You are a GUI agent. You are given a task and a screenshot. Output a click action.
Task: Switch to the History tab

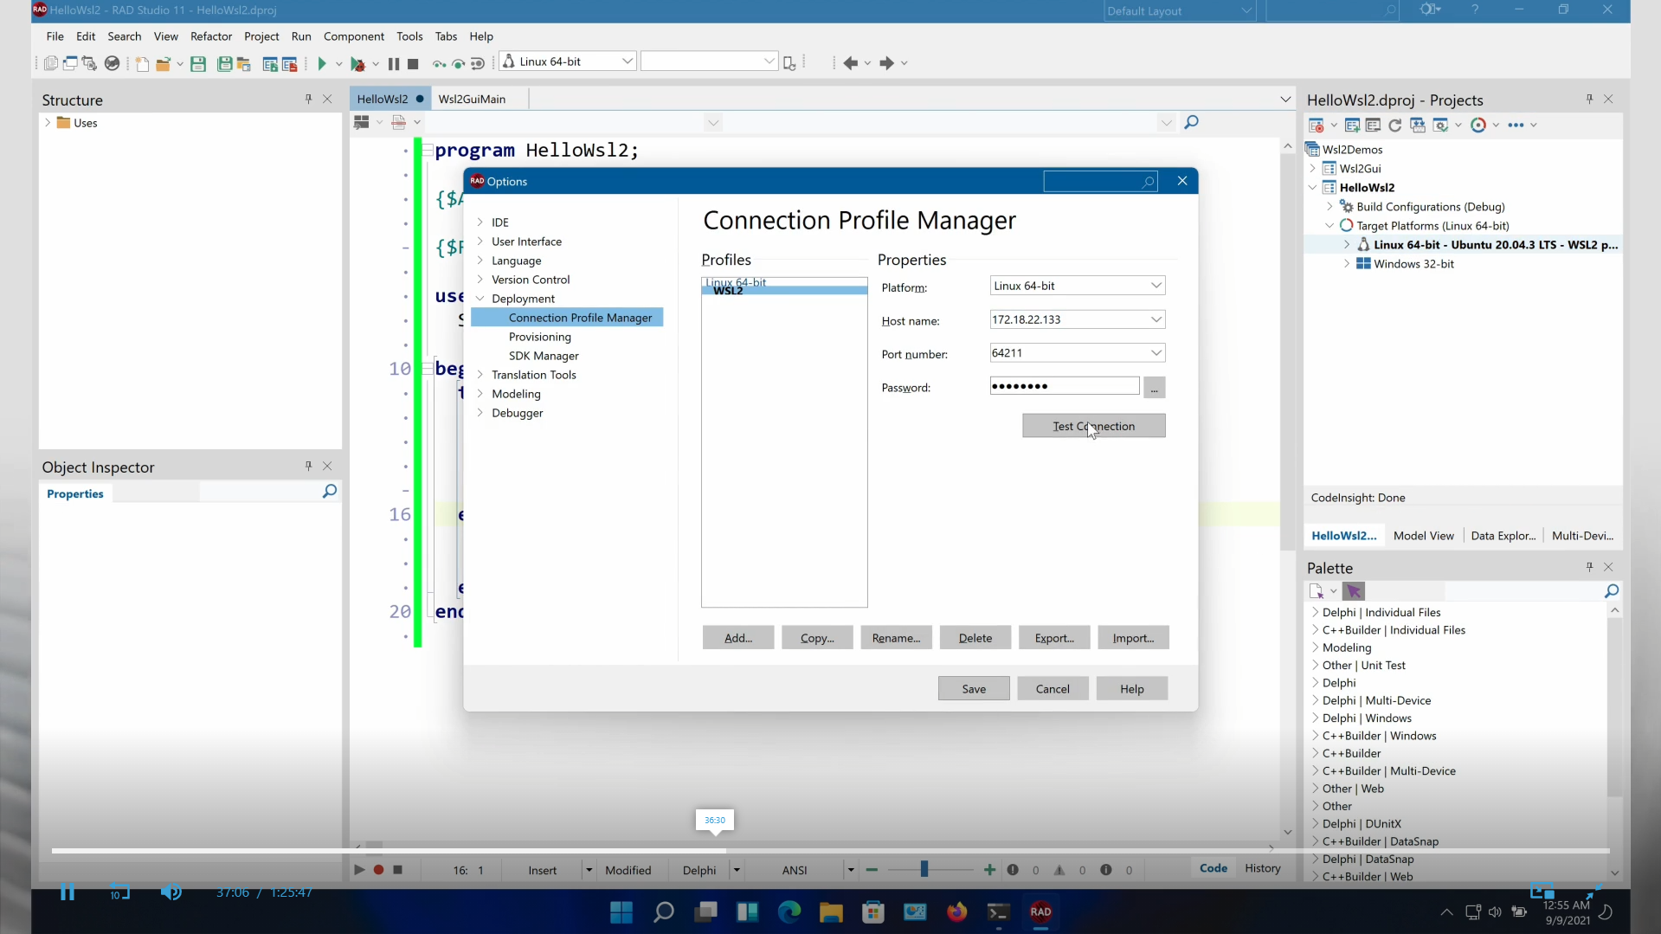pyautogui.click(x=1263, y=868)
